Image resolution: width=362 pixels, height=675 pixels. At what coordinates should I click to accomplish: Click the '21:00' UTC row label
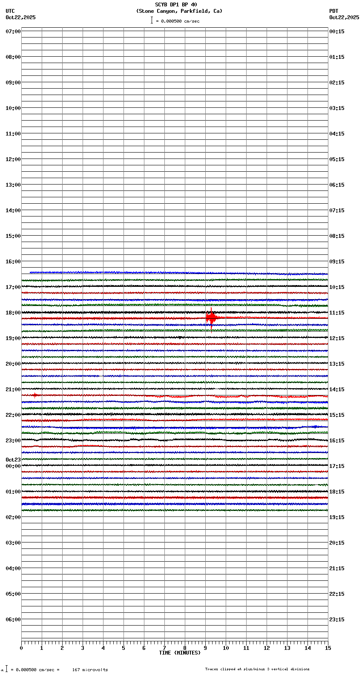point(13,389)
